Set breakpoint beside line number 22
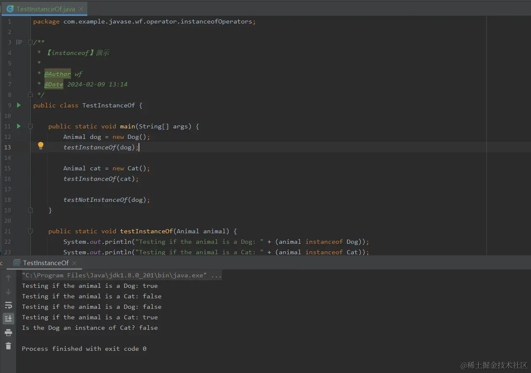Image resolution: width=531 pixels, height=373 pixels. click(x=19, y=242)
